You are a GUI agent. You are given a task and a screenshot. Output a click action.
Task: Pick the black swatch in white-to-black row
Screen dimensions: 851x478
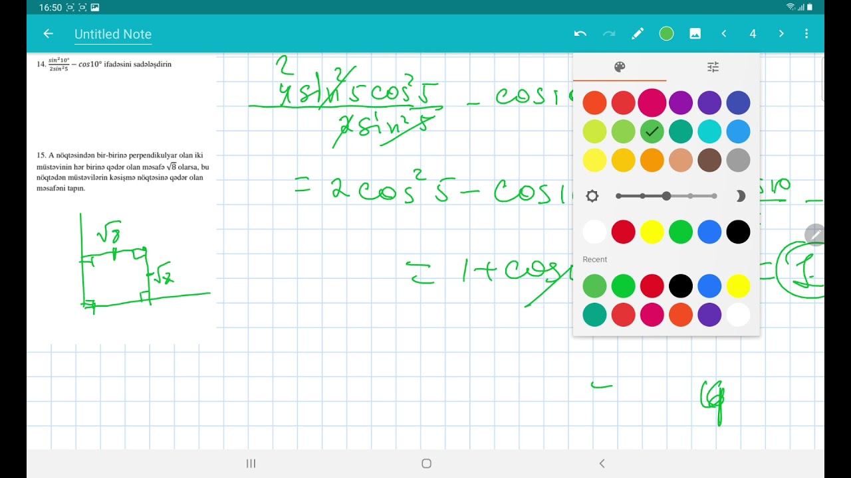(x=738, y=232)
